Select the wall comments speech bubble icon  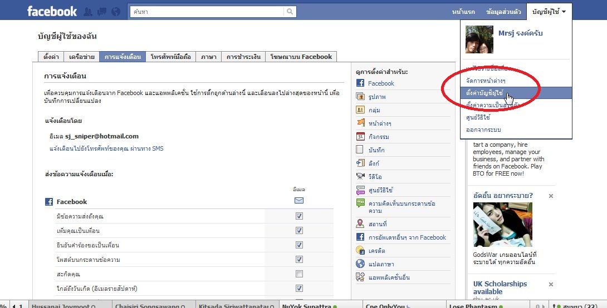[x=360, y=203]
